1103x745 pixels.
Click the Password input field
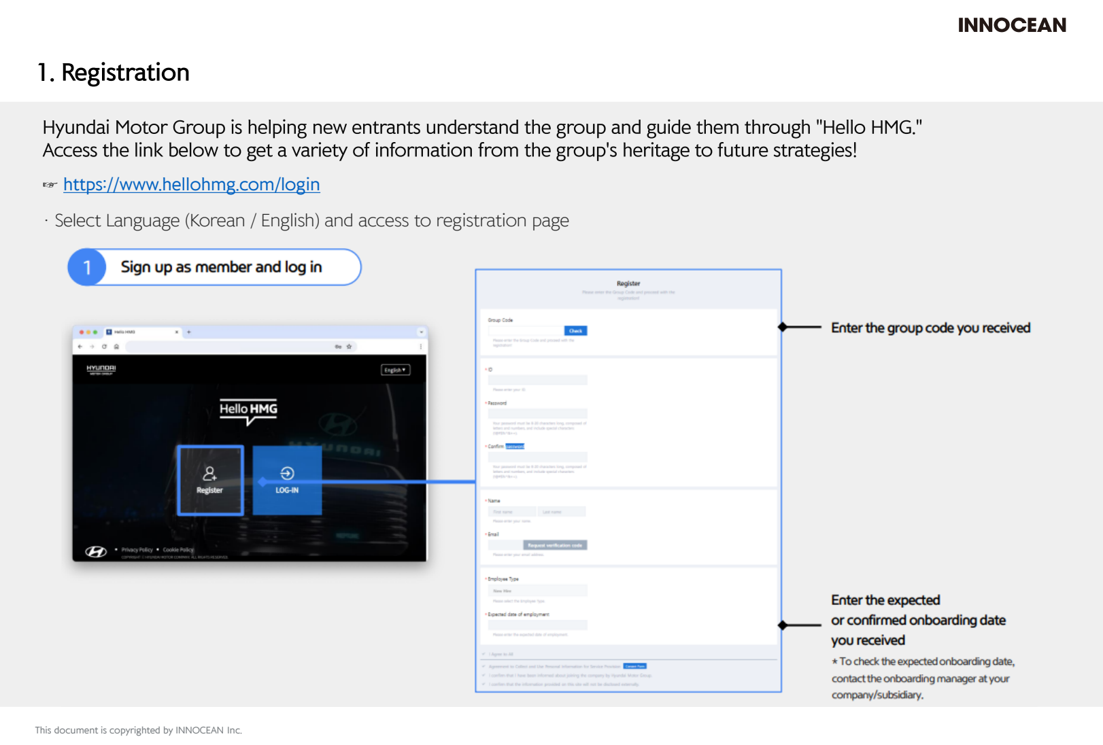[x=537, y=413]
